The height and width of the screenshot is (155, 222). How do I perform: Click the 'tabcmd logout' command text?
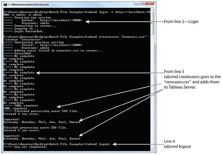98,144
